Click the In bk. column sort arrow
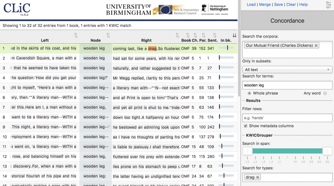 pos(234,36)
